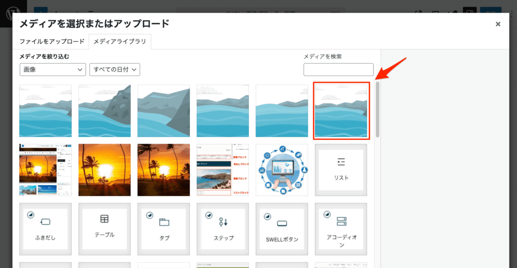517x268 pixels.
Task: Close the media selection dialog
Action: [498, 24]
